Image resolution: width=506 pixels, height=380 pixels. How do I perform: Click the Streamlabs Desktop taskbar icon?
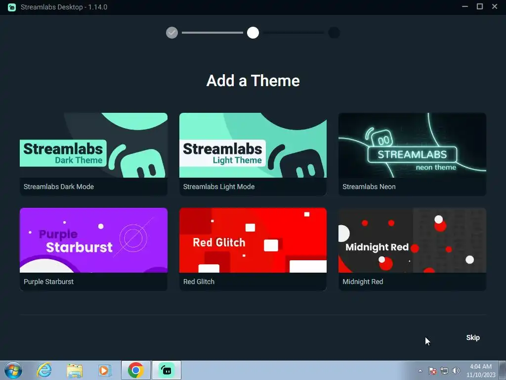coord(167,370)
